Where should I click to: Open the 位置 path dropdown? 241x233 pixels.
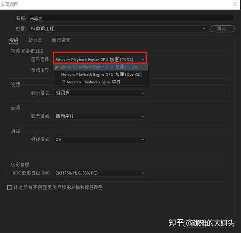(117, 28)
